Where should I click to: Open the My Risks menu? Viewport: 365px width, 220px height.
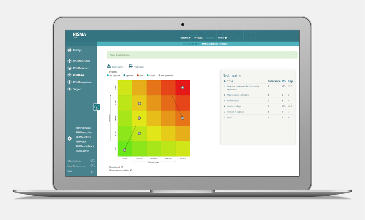click(198, 38)
